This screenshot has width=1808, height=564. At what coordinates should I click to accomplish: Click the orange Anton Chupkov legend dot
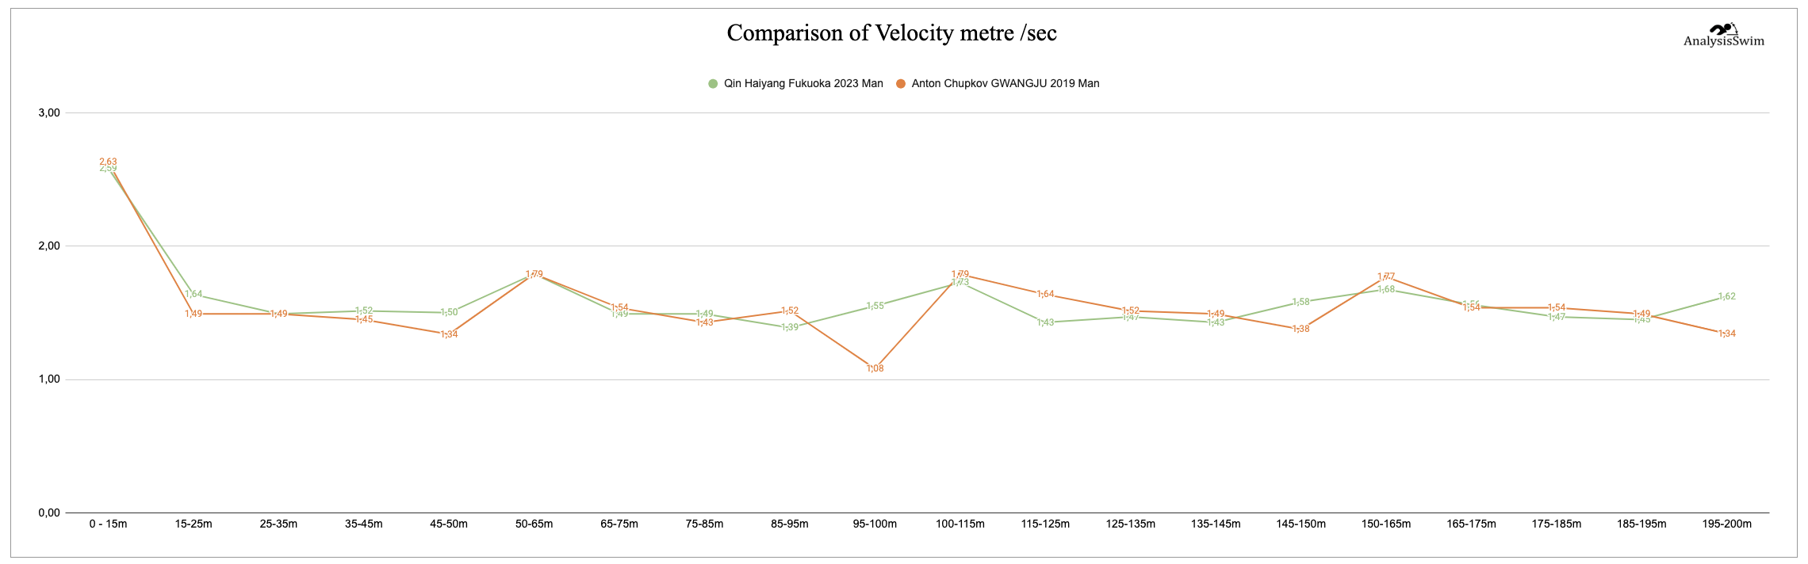[x=900, y=84]
